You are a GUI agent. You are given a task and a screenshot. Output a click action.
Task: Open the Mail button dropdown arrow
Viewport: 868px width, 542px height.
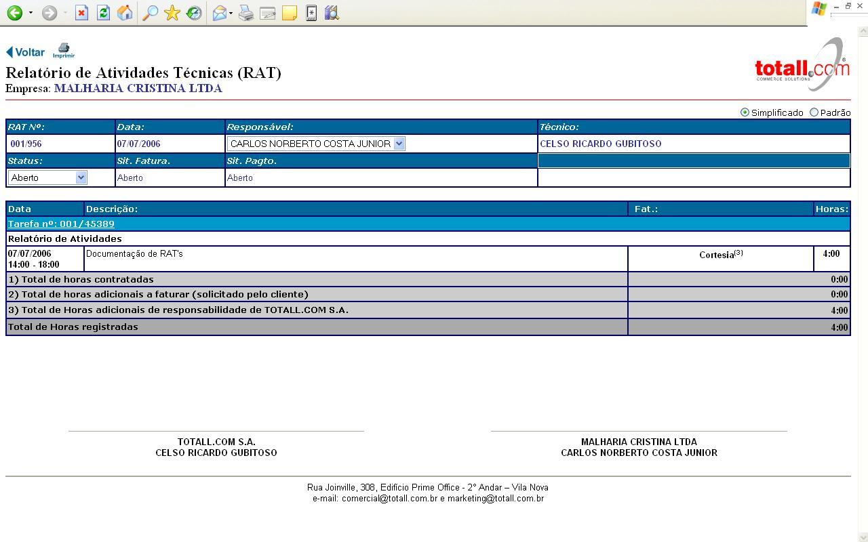click(231, 13)
